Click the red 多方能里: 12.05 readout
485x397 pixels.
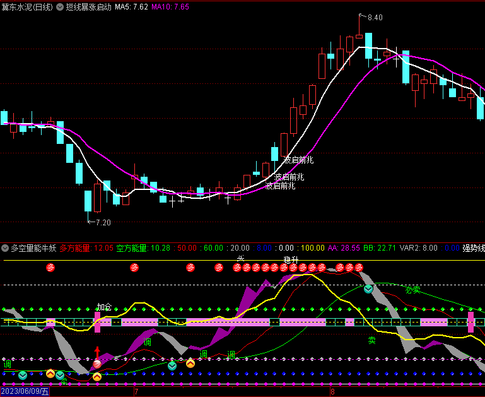coord(86,248)
